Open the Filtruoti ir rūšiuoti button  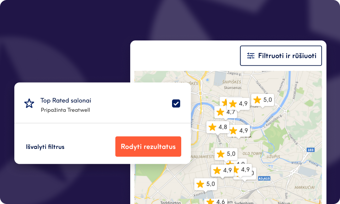(x=280, y=55)
